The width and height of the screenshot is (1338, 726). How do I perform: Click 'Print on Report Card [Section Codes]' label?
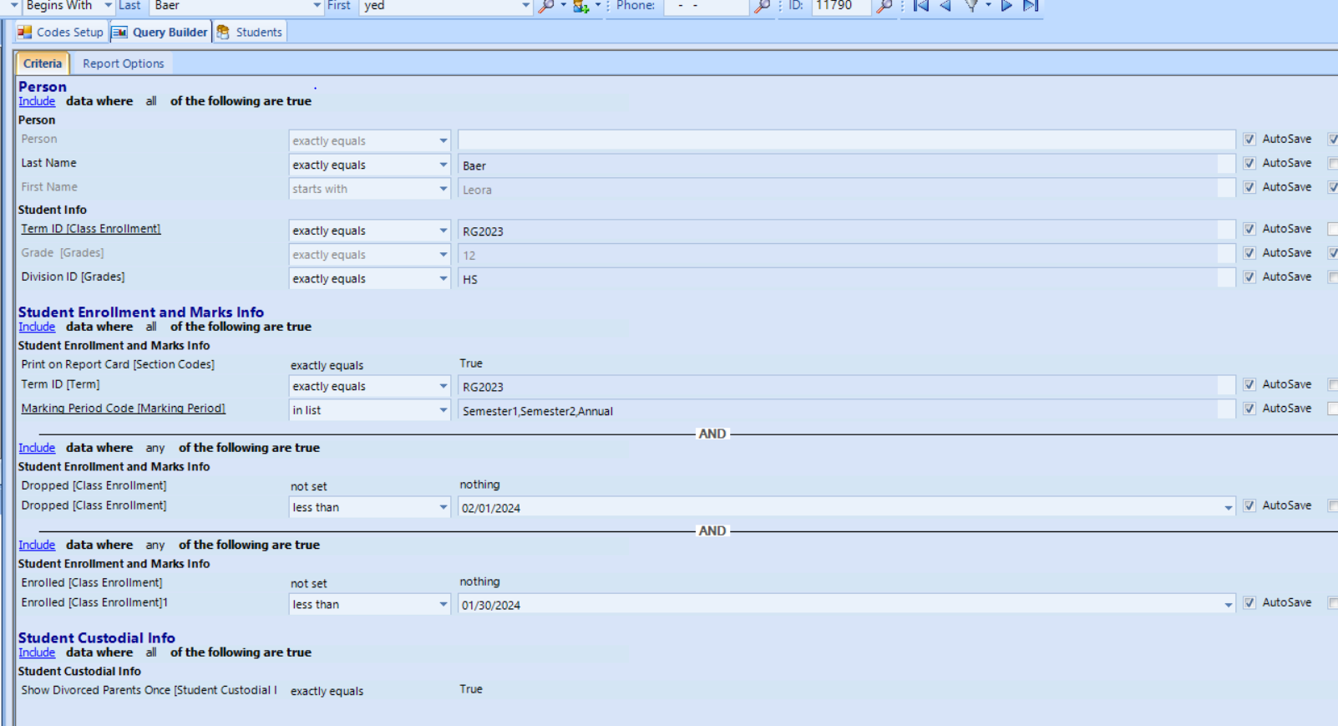118,364
